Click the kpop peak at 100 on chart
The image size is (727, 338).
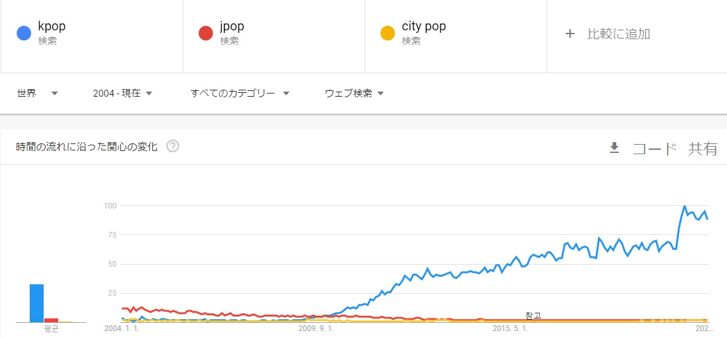[x=685, y=206]
